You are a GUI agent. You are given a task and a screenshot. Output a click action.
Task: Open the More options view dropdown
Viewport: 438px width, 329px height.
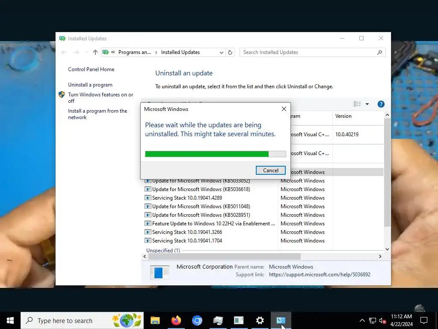point(367,104)
